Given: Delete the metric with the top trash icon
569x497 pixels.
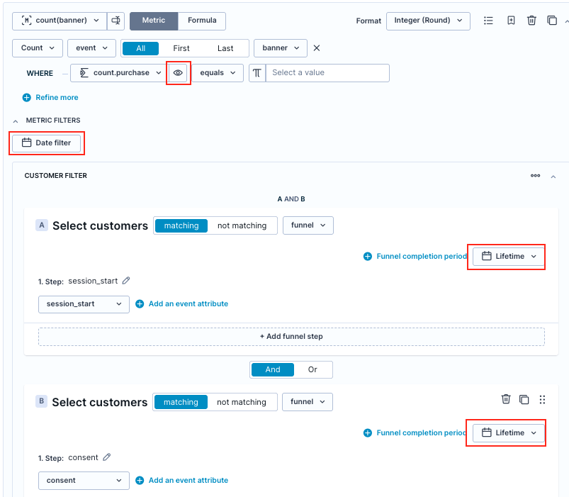Looking at the screenshot, I should [531, 21].
